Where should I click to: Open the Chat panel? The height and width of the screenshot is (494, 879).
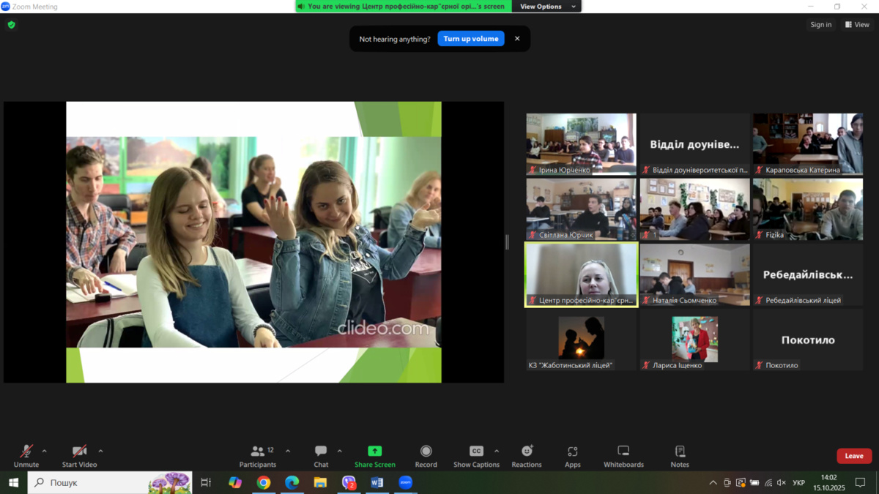(x=321, y=455)
